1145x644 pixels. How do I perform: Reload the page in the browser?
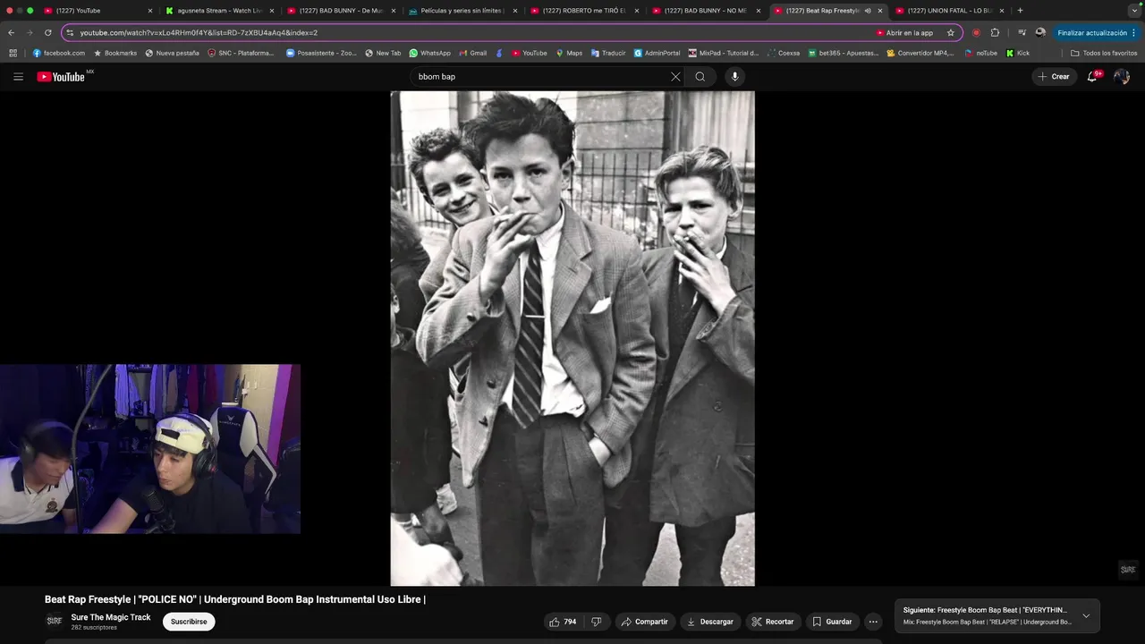(48, 33)
